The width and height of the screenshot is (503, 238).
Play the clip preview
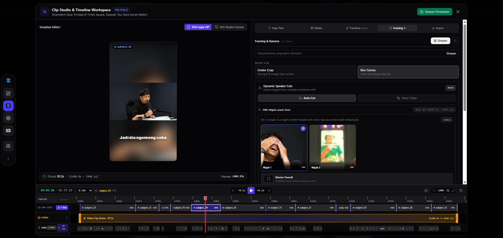click(251, 190)
